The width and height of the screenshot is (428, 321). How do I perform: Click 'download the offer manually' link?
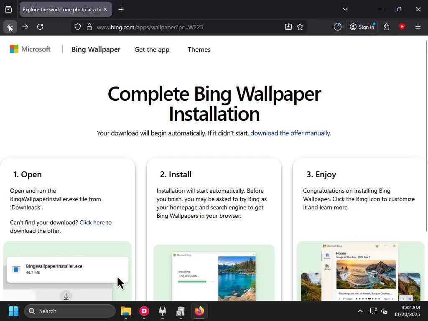pos(291,133)
